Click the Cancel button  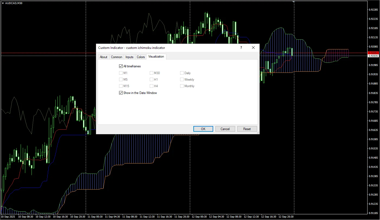click(x=225, y=129)
